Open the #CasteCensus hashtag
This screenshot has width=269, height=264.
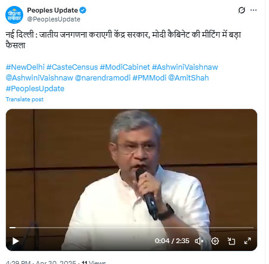point(72,67)
